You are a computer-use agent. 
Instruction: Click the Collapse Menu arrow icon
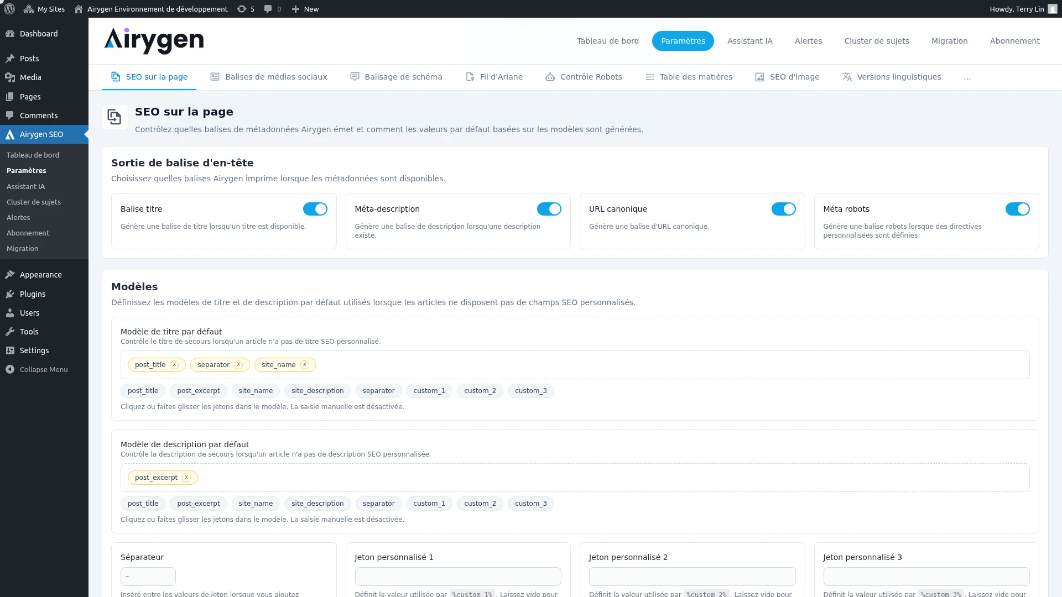click(10, 369)
